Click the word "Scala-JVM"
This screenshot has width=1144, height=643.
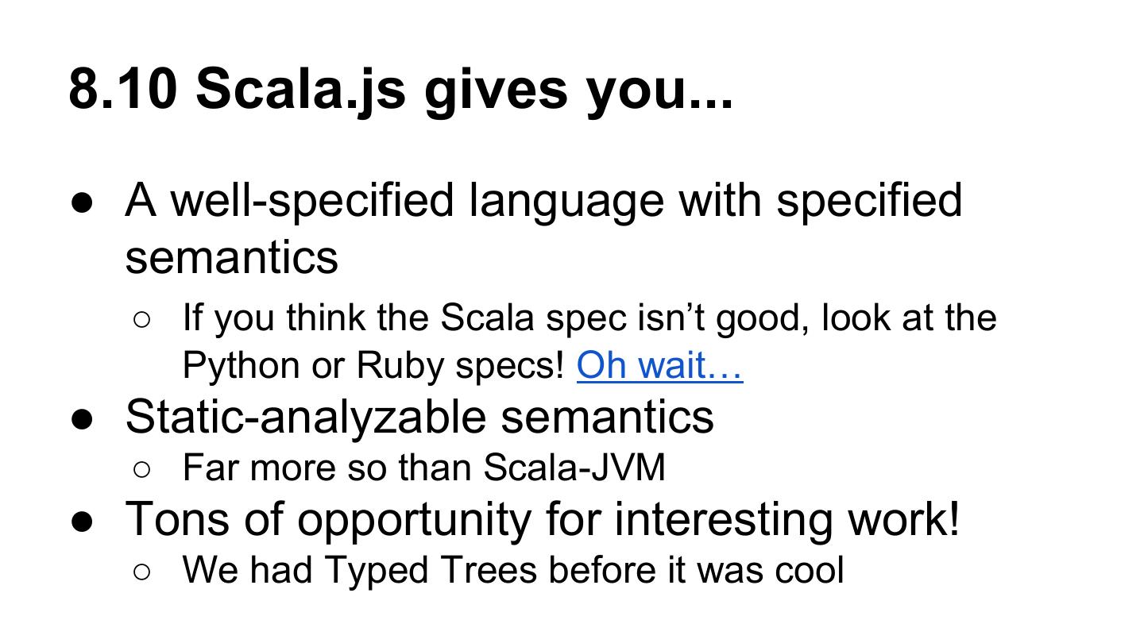pos(574,467)
